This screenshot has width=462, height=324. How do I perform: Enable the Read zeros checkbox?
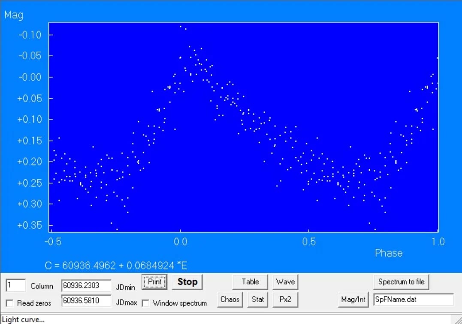(9, 303)
